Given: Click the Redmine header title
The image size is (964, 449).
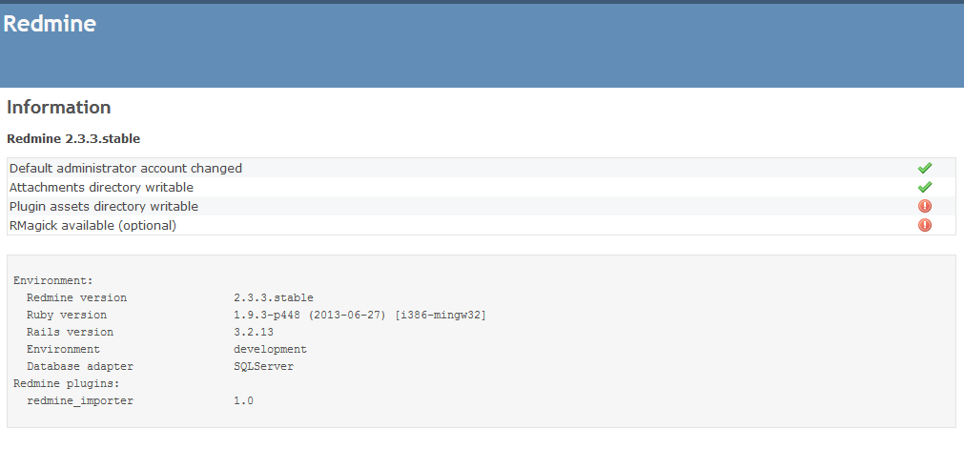Looking at the screenshot, I should click(50, 24).
